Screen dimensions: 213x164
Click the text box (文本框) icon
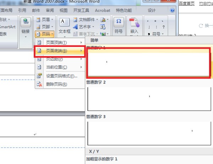click(64, 23)
